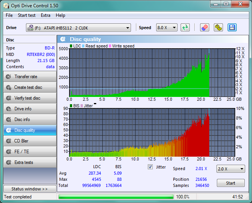Open the Drive selection dropdown
Viewport: 252px width, 203px height.
pyautogui.click(x=78, y=28)
